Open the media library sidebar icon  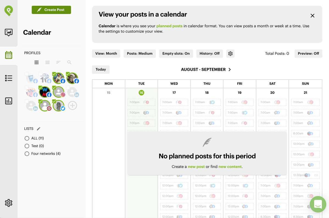pos(9,32)
